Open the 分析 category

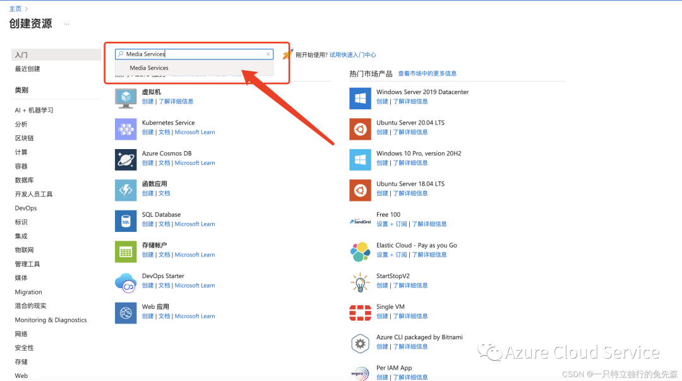click(x=21, y=124)
